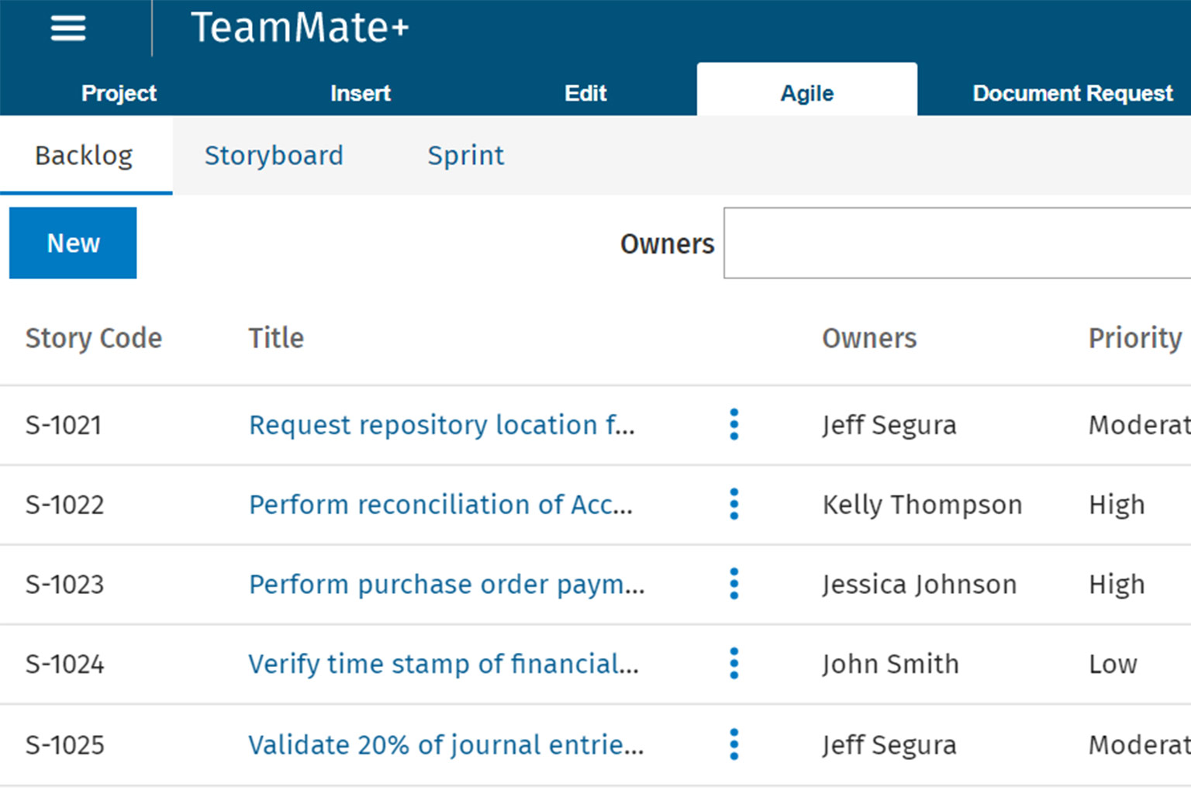Open the hamburger navigation menu
1191x794 pixels.
[x=68, y=29]
